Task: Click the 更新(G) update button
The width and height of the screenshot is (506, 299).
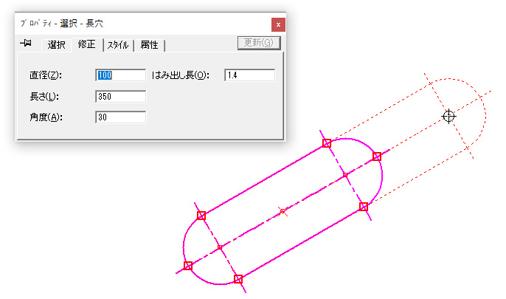Action: click(259, 43)
